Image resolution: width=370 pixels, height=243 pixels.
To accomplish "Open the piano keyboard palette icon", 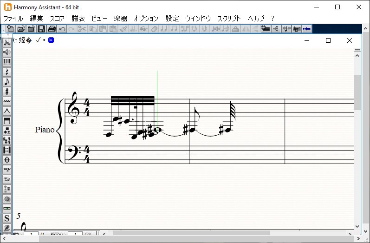I will [x=7, y=62].
